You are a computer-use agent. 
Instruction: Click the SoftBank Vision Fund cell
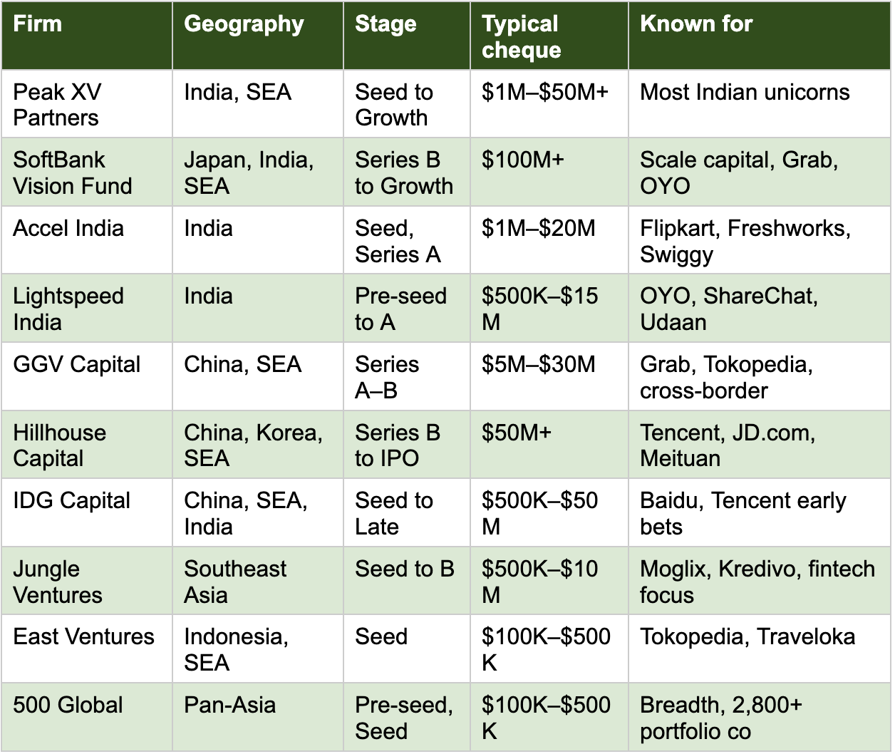(87, 172)
